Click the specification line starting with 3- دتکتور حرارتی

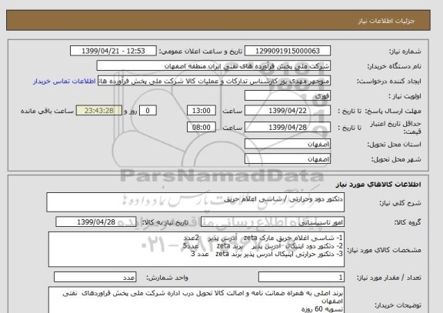click(267, 254)
